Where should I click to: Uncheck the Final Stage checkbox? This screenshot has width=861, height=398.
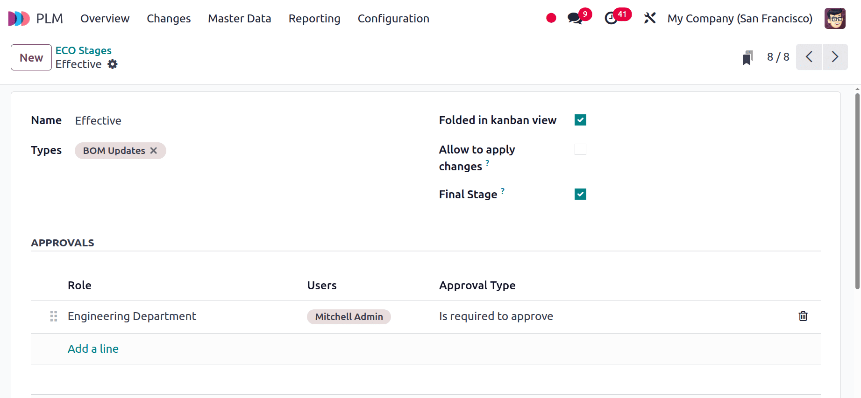(580, 194)
